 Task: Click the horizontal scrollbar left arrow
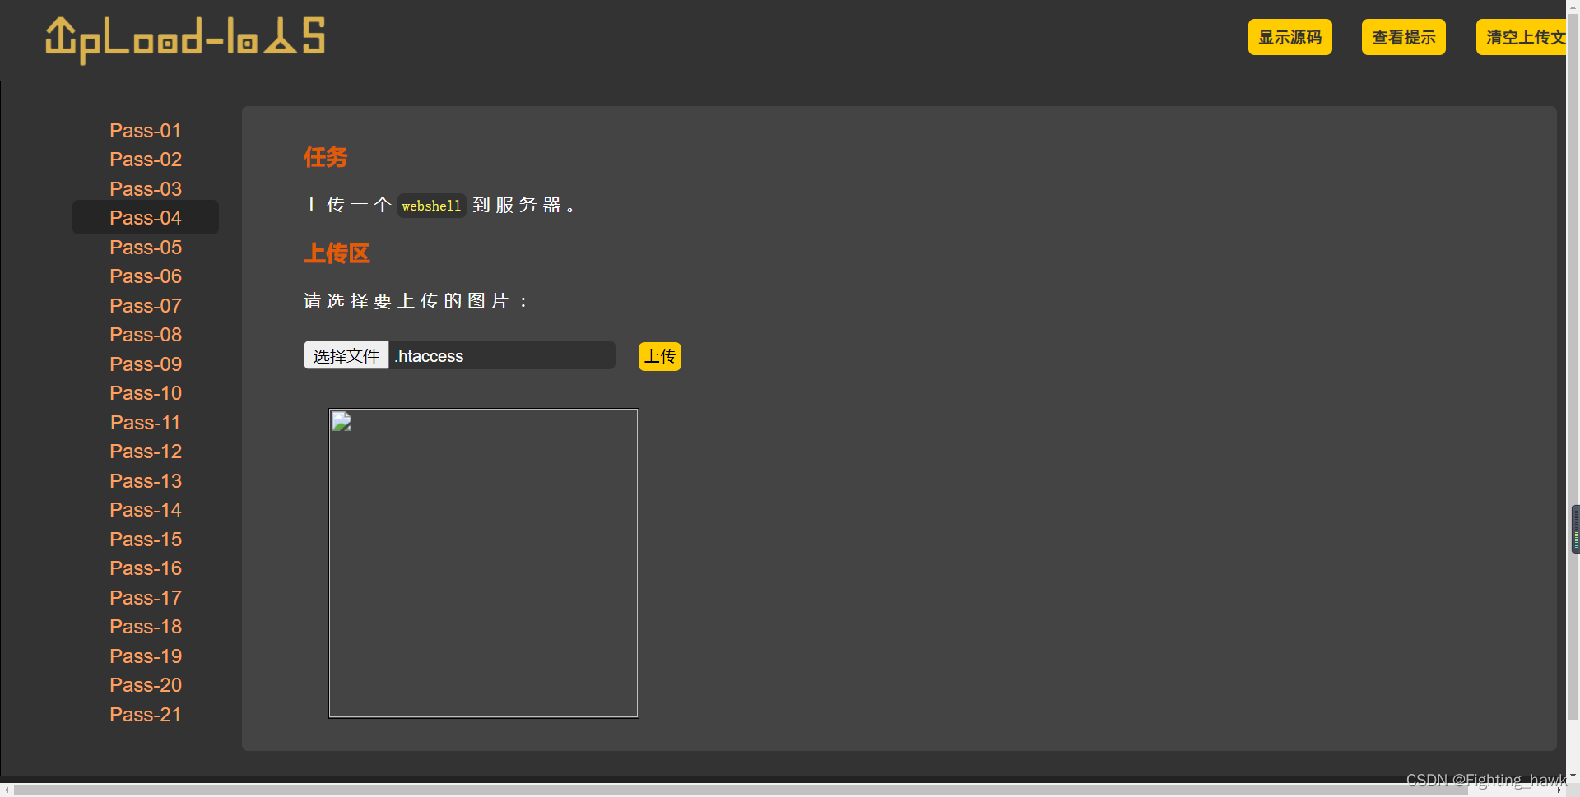point(7,790)
